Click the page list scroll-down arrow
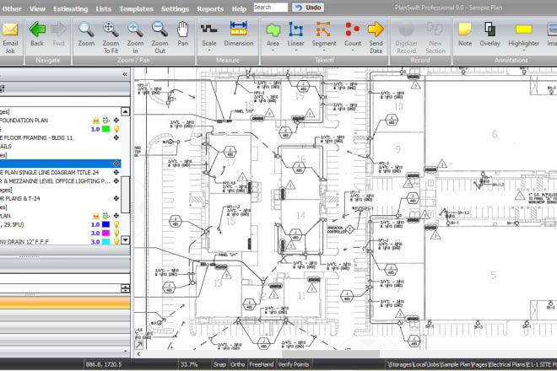The height and width of the screenshot is (371, 557). [x=126, y=240]
